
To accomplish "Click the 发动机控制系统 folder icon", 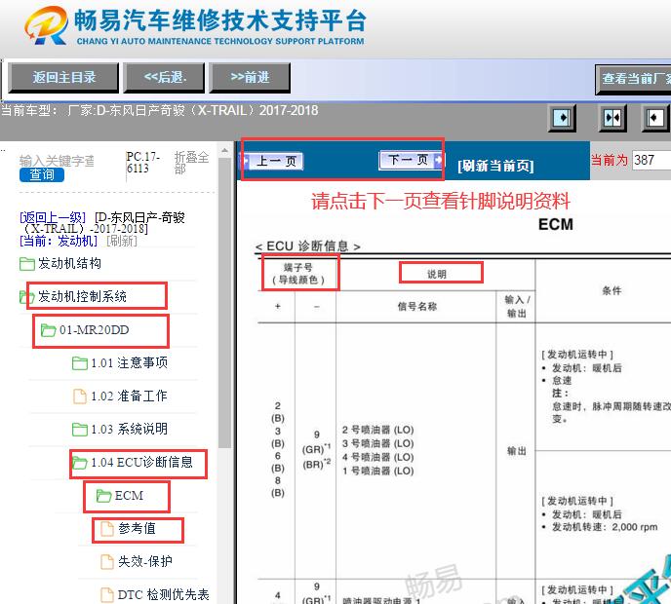I will pyautogui.click(x=27, y=297).
